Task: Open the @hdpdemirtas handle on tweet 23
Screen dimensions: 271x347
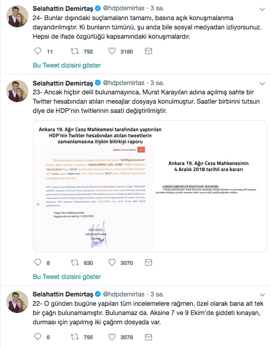Action: pyautogui.click(x=124, y=83)
